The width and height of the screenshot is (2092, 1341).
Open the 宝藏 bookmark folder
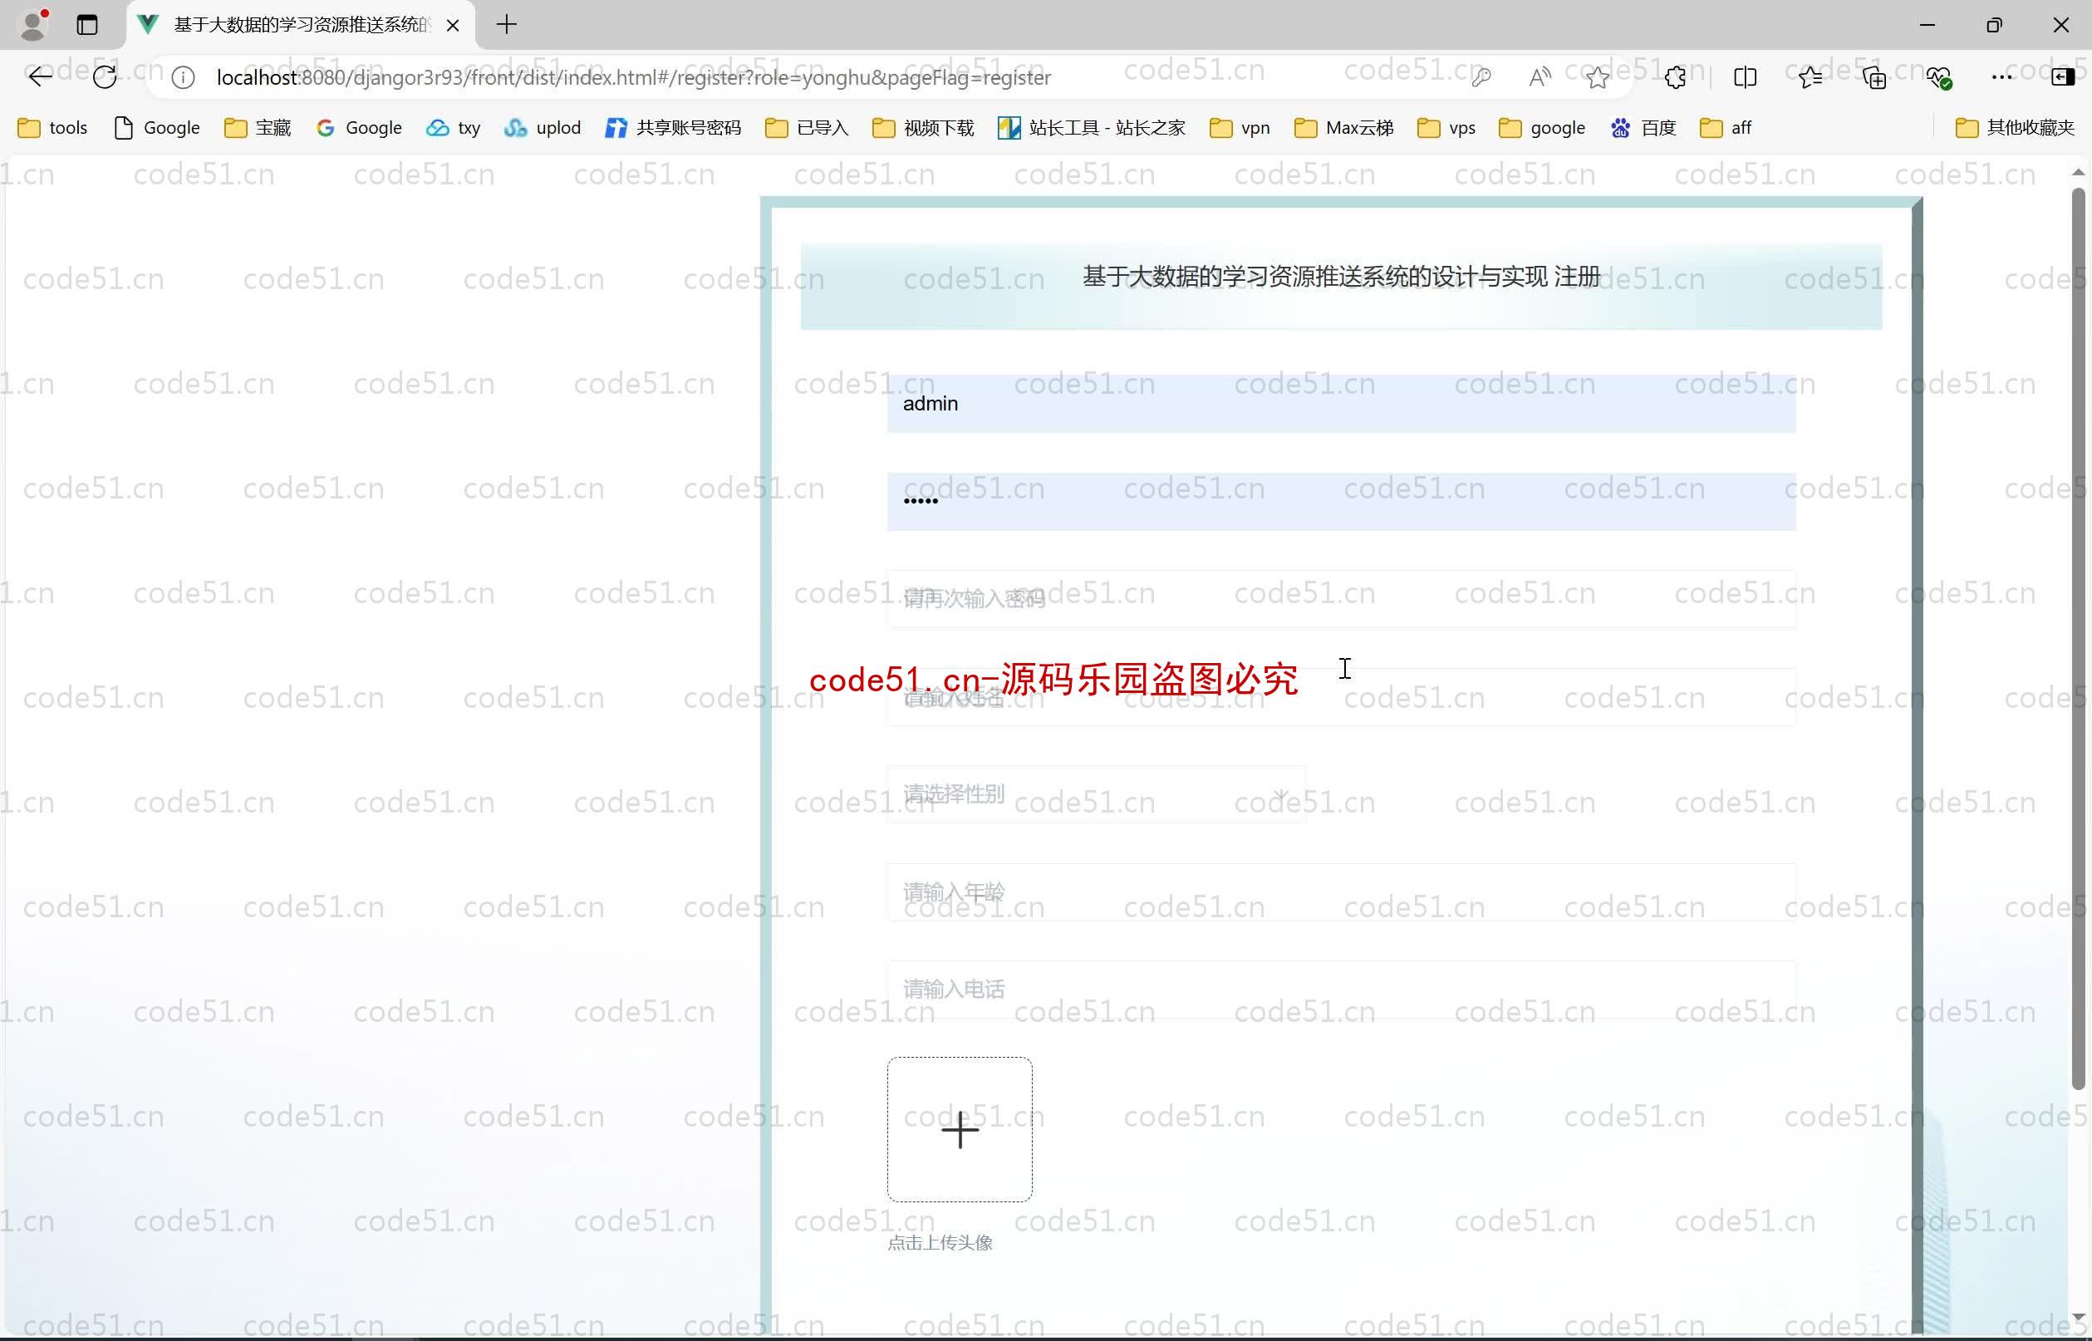258,128
